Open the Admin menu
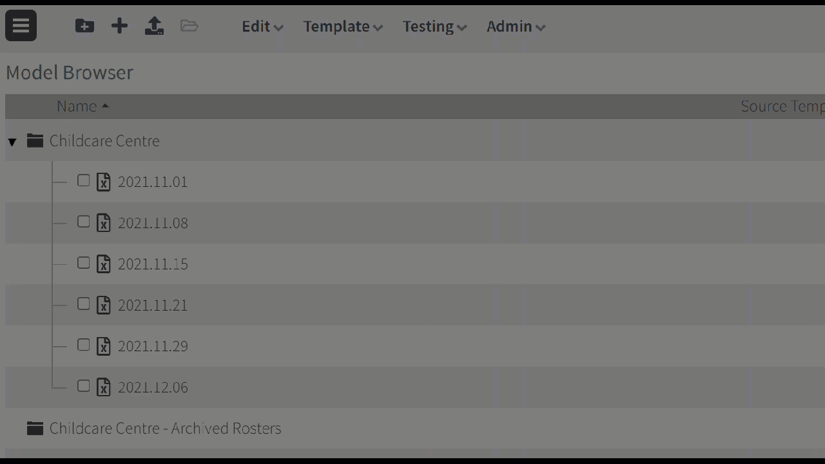 [x=516, y=26]
